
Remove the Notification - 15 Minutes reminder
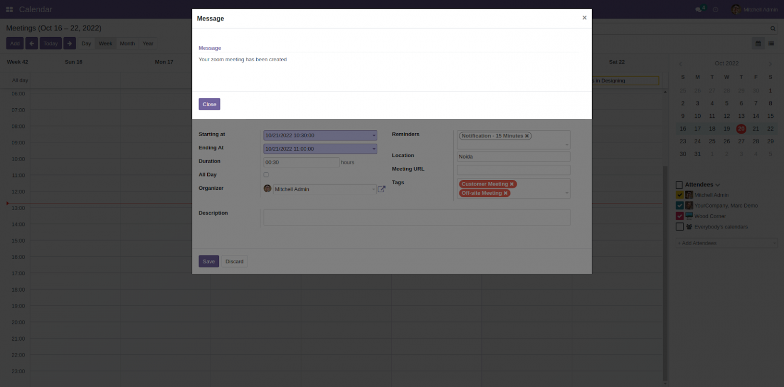pos(527,136)
